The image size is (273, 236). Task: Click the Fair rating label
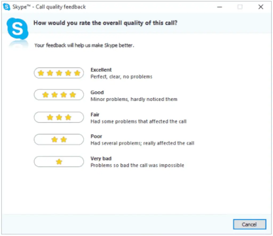[95, 115]
